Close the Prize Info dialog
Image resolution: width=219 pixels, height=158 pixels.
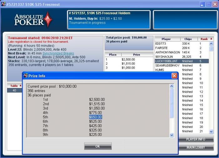coord(174,76)
